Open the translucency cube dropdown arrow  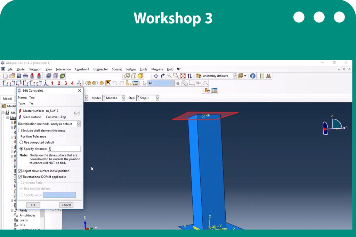click(x=245, y=76)
